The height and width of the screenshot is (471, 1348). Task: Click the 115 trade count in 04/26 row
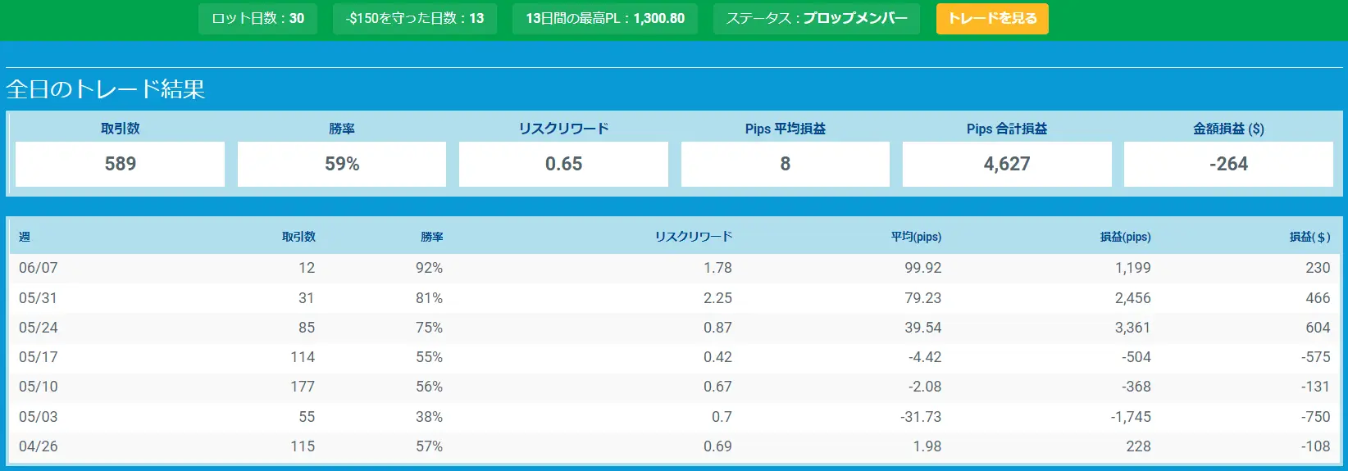[303, 446]
